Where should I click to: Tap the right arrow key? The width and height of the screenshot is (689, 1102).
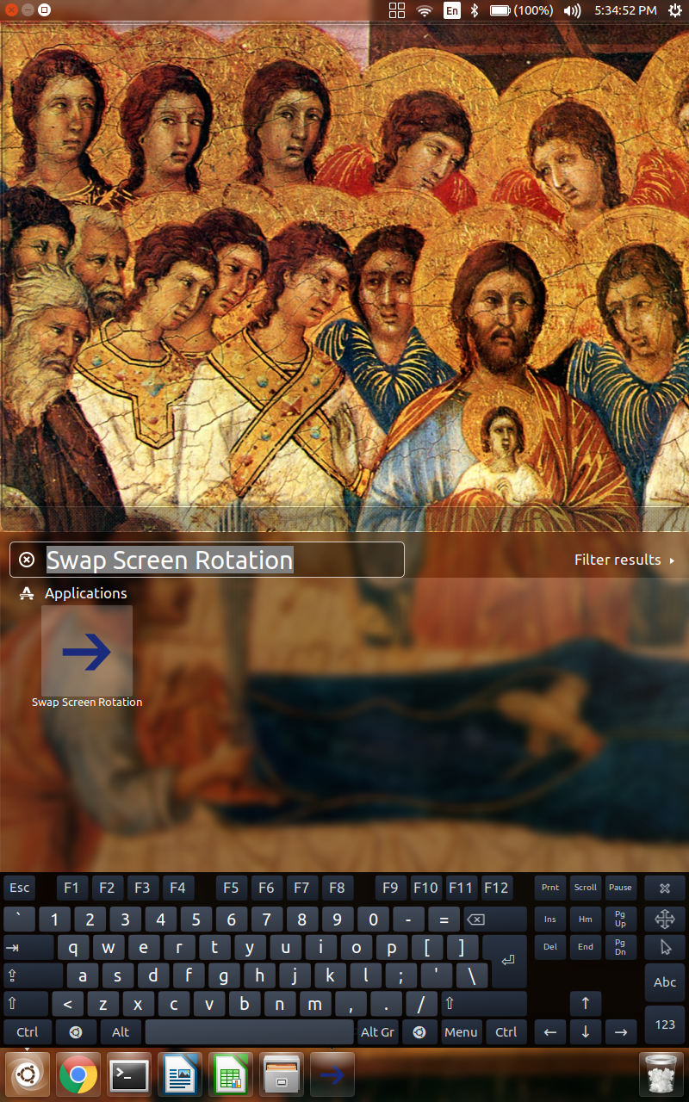point(620,1032)
